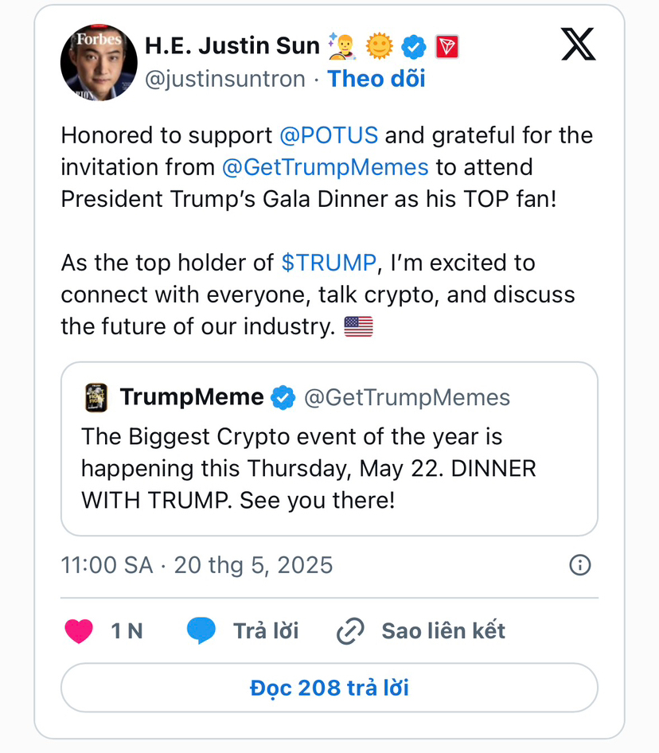
Task: Click the blue reply speech bubble icon
Action: pos(201,630)
